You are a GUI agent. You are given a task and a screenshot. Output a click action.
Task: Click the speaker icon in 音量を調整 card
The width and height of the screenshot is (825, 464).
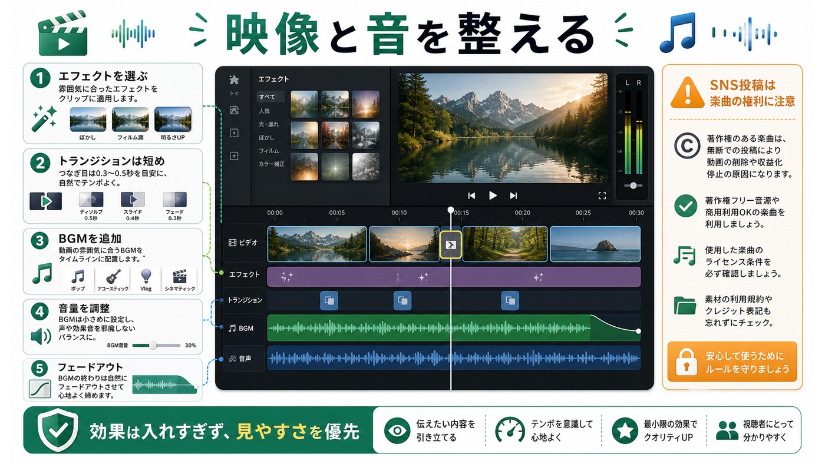coord(41,336)
